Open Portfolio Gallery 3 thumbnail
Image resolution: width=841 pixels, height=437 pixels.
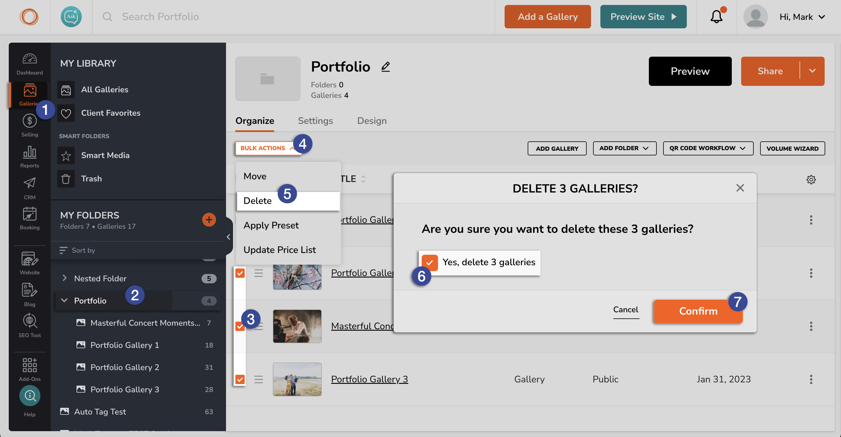pos(297,379)
